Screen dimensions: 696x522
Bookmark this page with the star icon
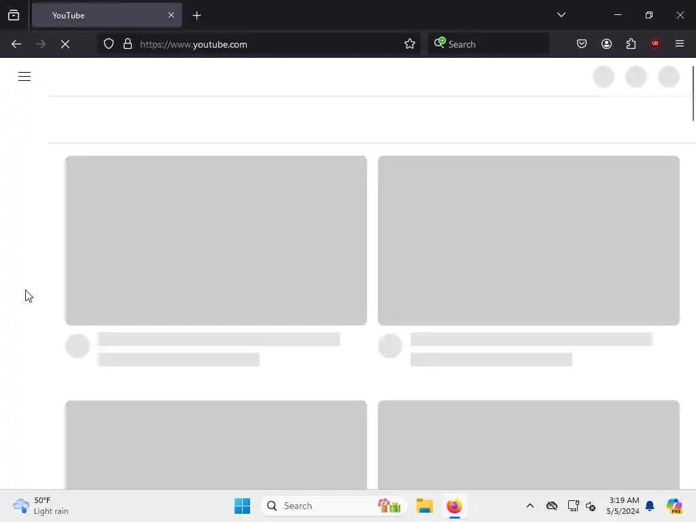coord(410,44)
